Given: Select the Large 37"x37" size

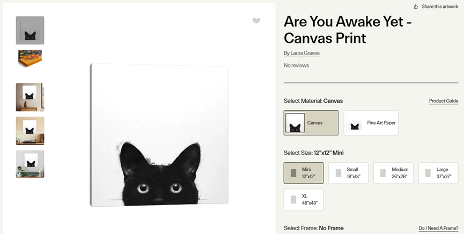Looking at the screenshot, I should tap(438, 173).
